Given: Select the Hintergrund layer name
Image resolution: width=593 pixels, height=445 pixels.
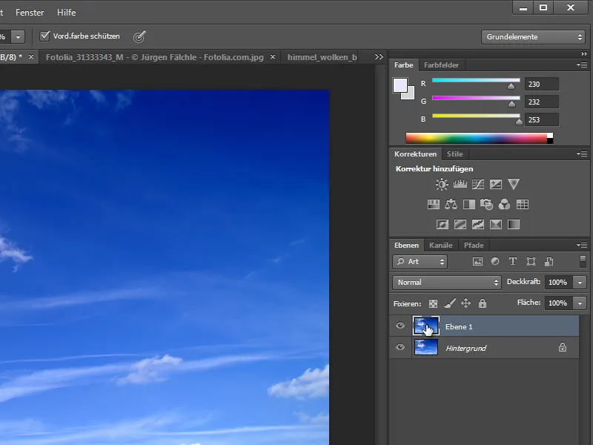Looking at the screenshot, I should tap(466, 348).
